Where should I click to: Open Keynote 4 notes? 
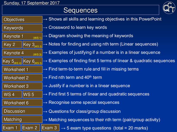(x=22, y=53)
